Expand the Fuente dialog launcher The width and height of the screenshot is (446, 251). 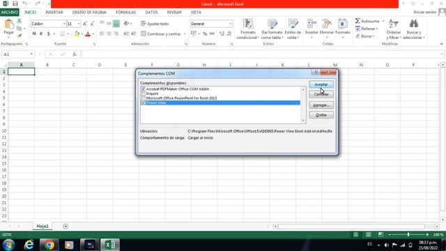pyautogui.click(x=94, y=44)
